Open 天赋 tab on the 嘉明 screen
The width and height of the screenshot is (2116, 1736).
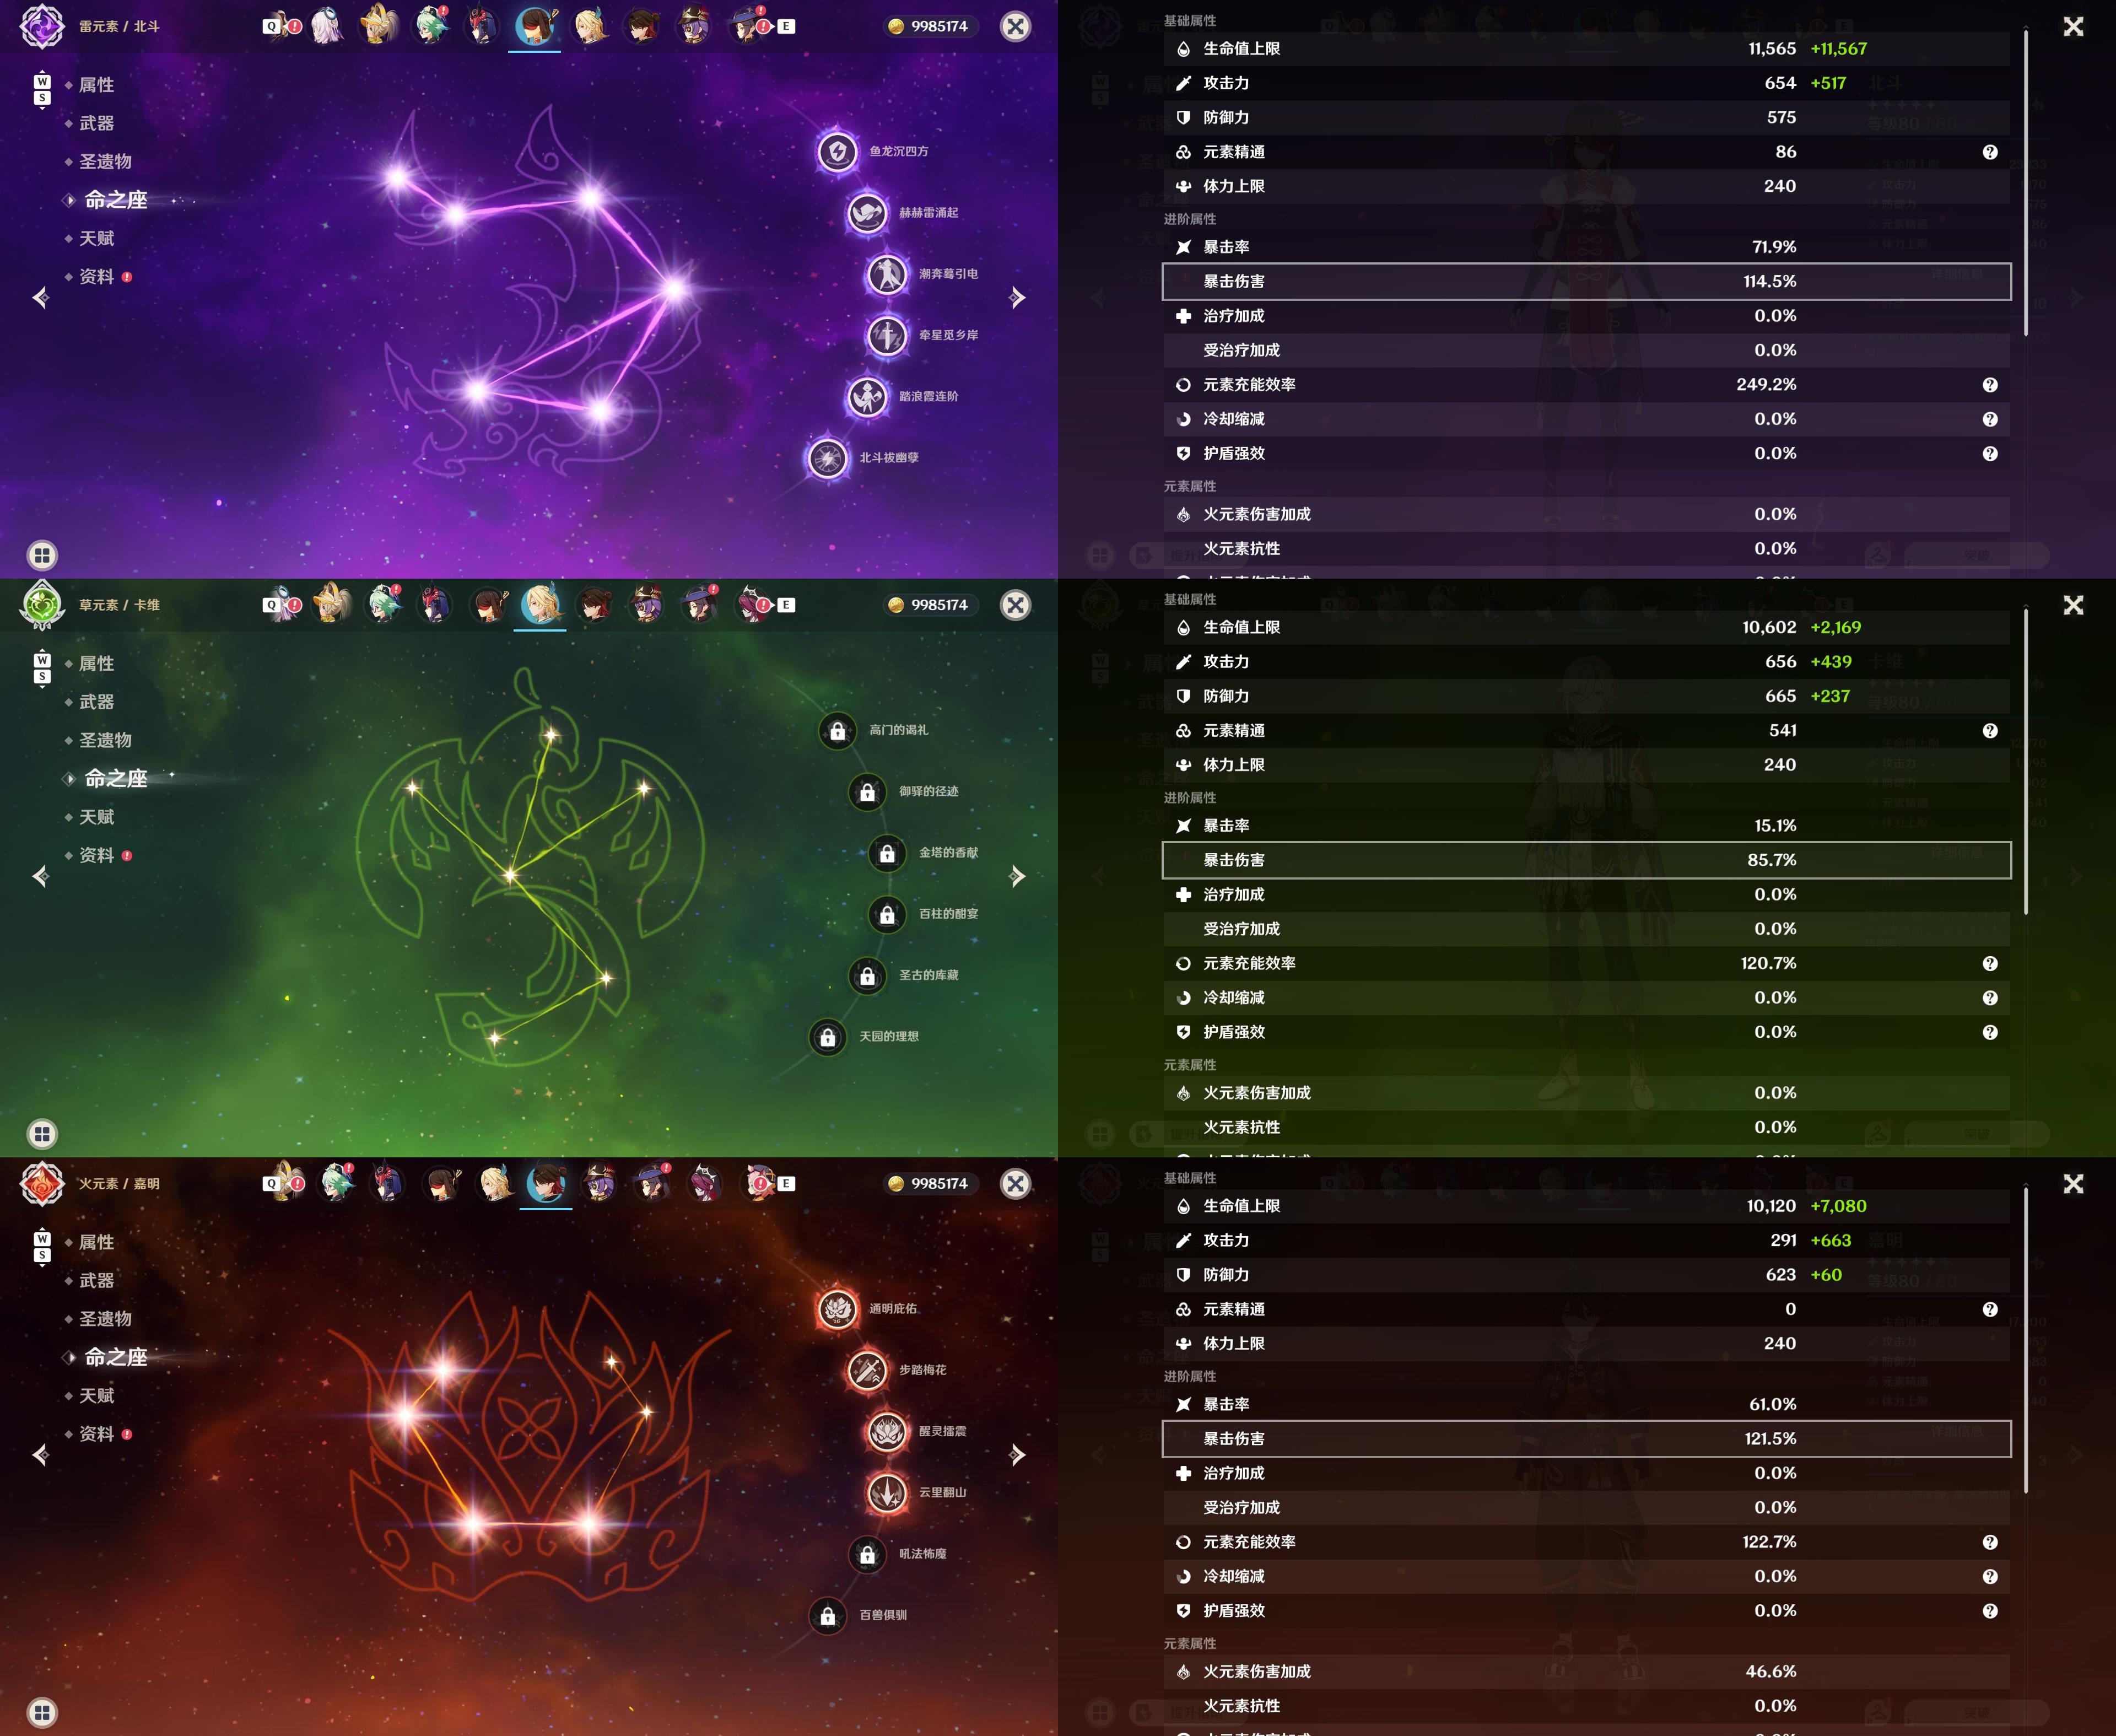(96, 1395)
